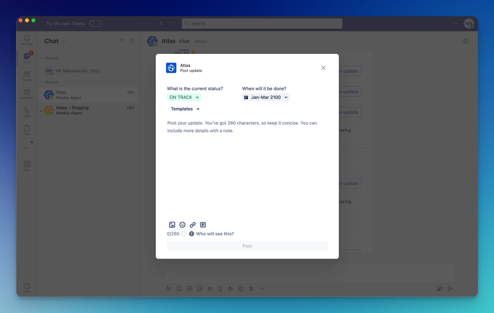Screen dimensions: 494x313
Task: Open emoji picker in update dialog
Action: (x=182, y=224)
